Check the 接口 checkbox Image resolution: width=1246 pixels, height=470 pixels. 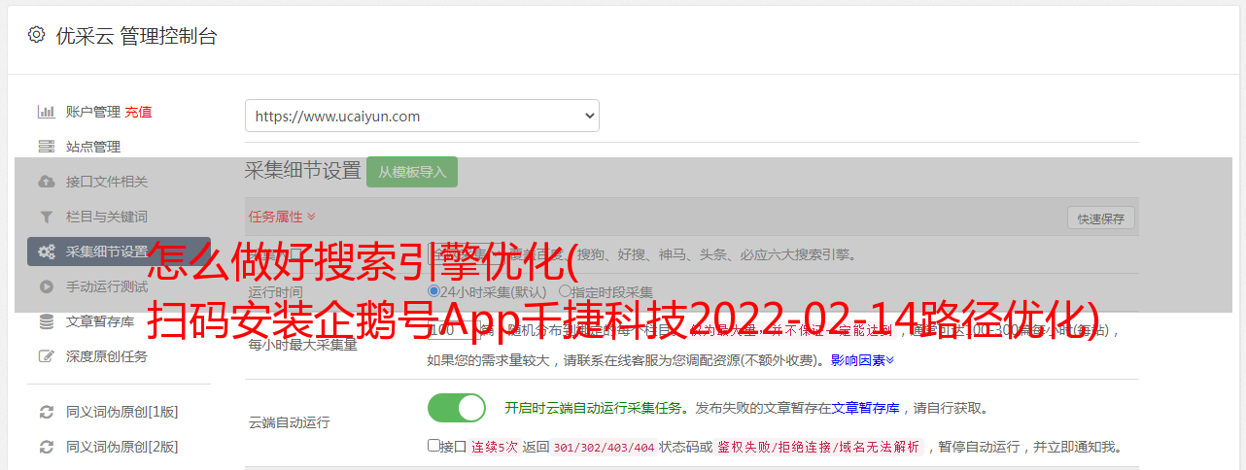click(x=433, y=447)
